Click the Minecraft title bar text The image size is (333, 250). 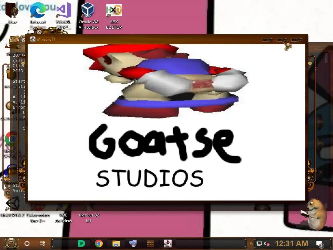pyautogui.click(x=46, y=39)
